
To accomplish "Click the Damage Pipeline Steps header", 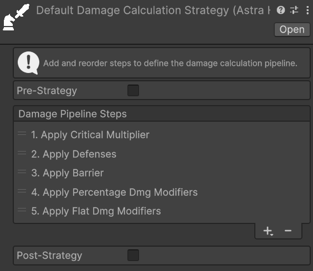I will coord(162,114).
